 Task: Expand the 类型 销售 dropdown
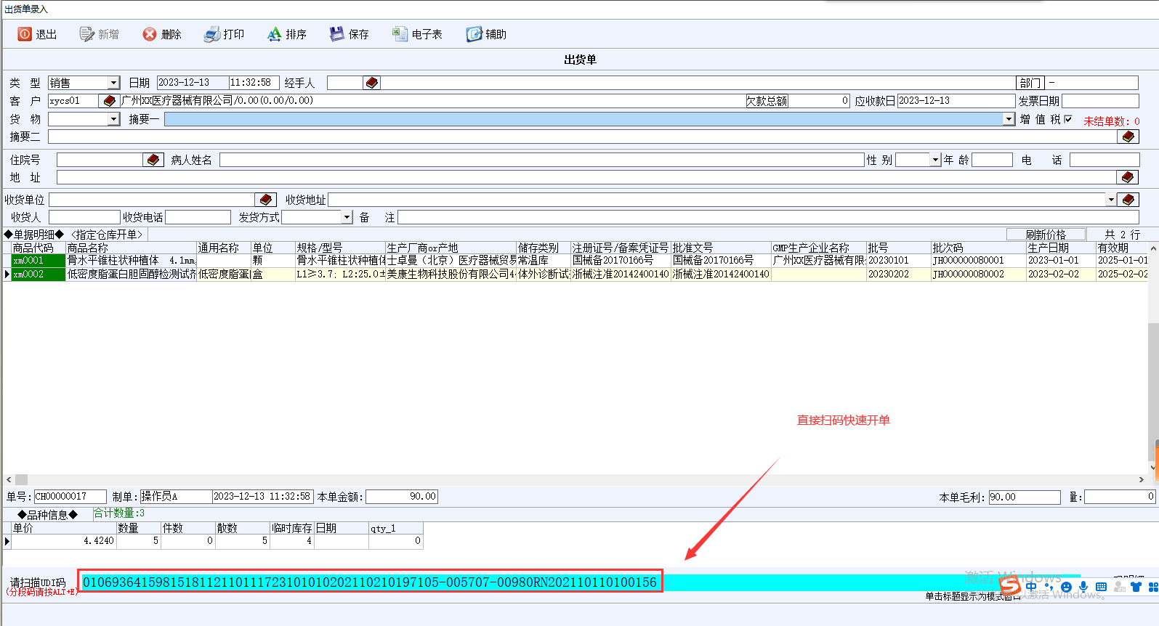click(x=113, y=83)
